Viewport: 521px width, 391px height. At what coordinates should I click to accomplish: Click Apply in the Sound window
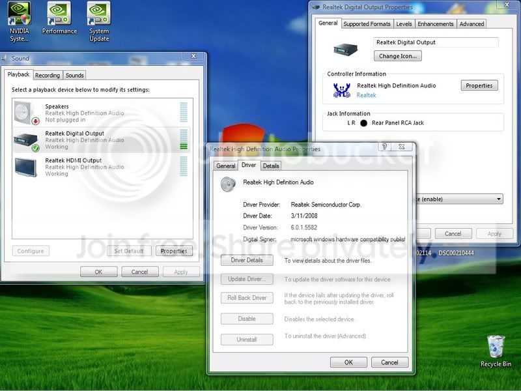point(181,272)
